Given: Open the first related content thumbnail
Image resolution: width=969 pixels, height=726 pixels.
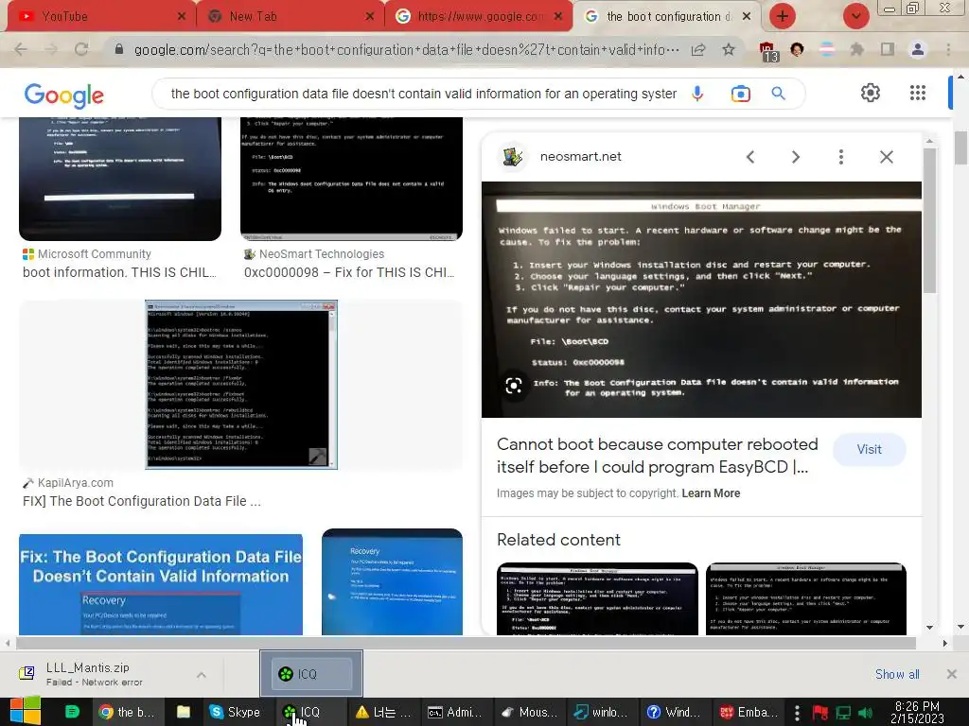Looking at the screenshot, I should 597,598.
